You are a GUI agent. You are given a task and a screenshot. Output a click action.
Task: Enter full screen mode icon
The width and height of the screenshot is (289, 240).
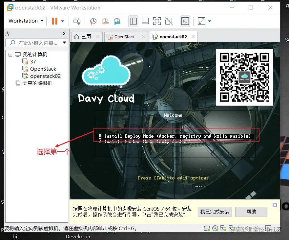(x=157, y=21)
